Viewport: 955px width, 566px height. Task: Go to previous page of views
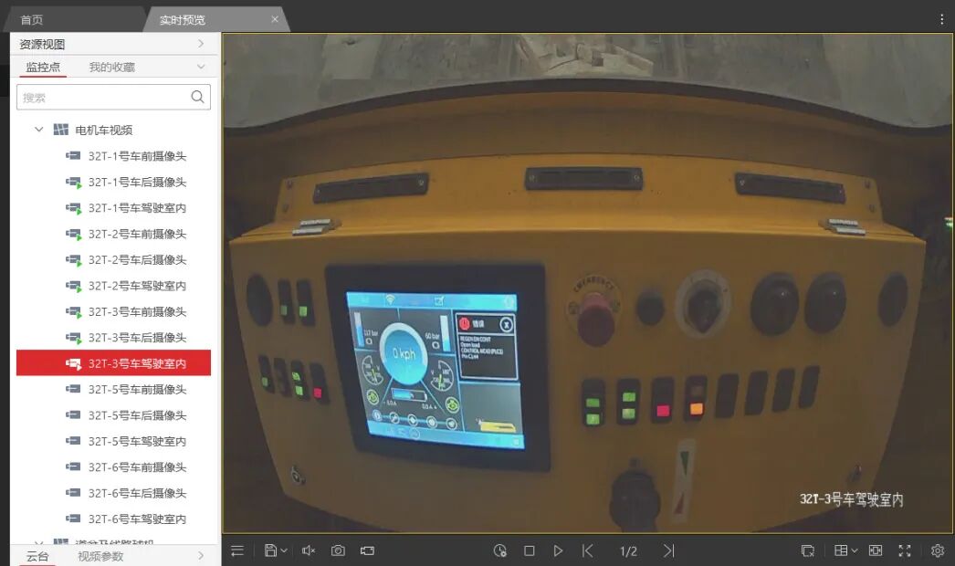pyautogui.click(x=588, y=550)
